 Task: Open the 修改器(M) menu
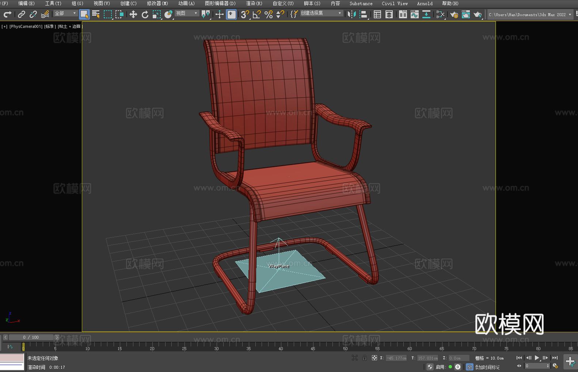click(157, 3)
